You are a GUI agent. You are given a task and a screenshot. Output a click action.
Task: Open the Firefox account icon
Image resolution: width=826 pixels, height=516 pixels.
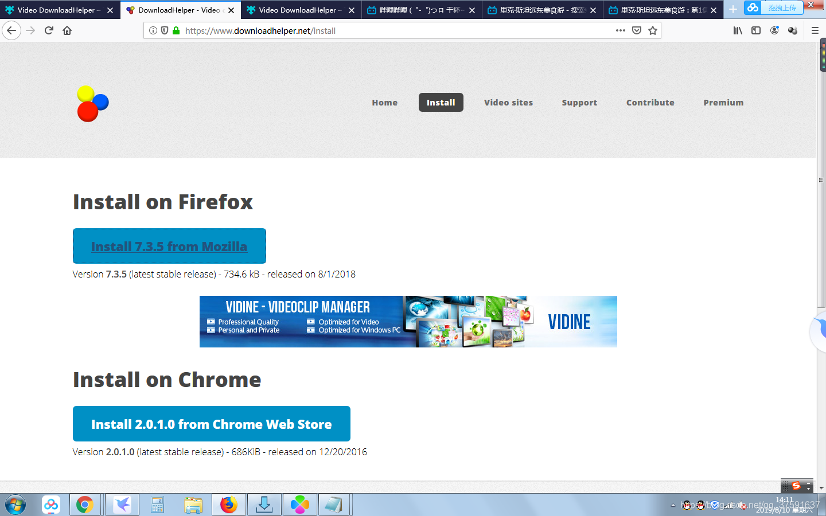[774, 30]
